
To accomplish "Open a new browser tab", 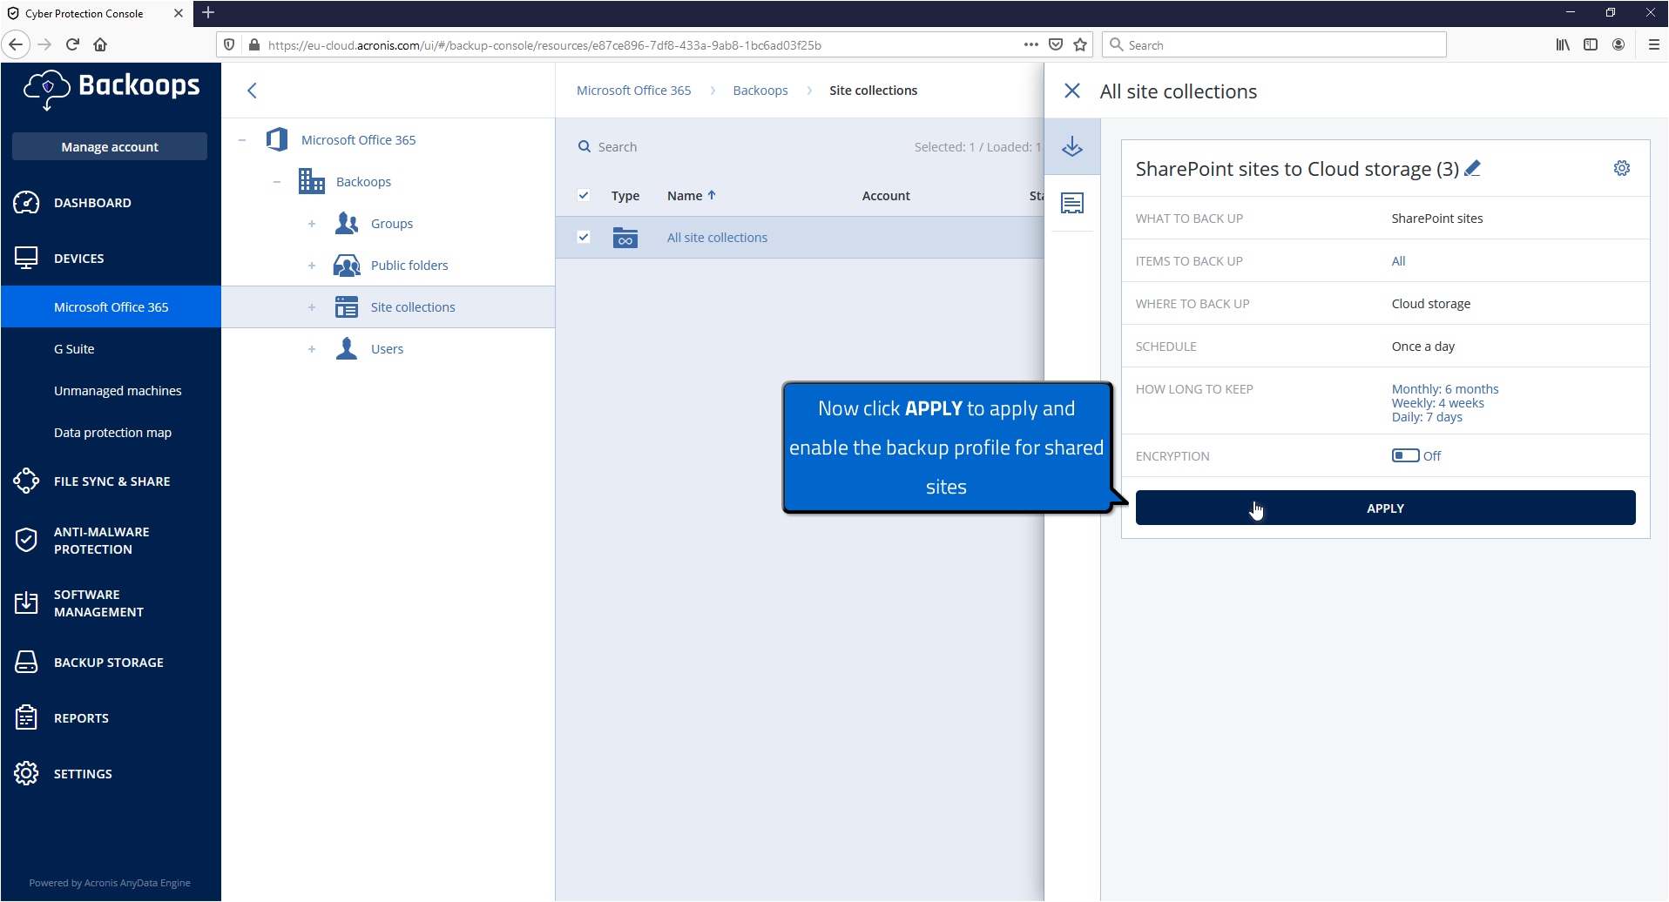I will pyautogui.click(x=208, y=12).
